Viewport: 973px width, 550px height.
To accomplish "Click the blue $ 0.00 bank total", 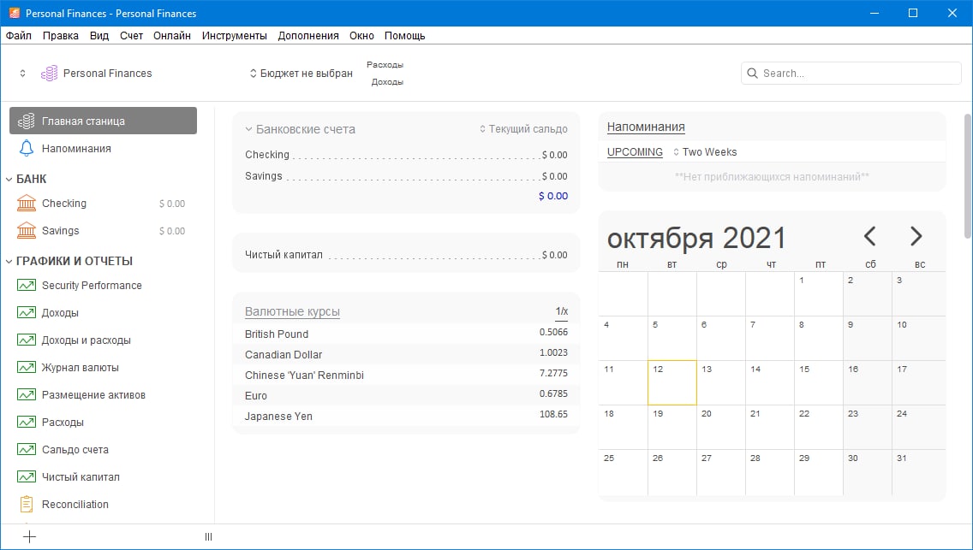I will coord(553,196).
